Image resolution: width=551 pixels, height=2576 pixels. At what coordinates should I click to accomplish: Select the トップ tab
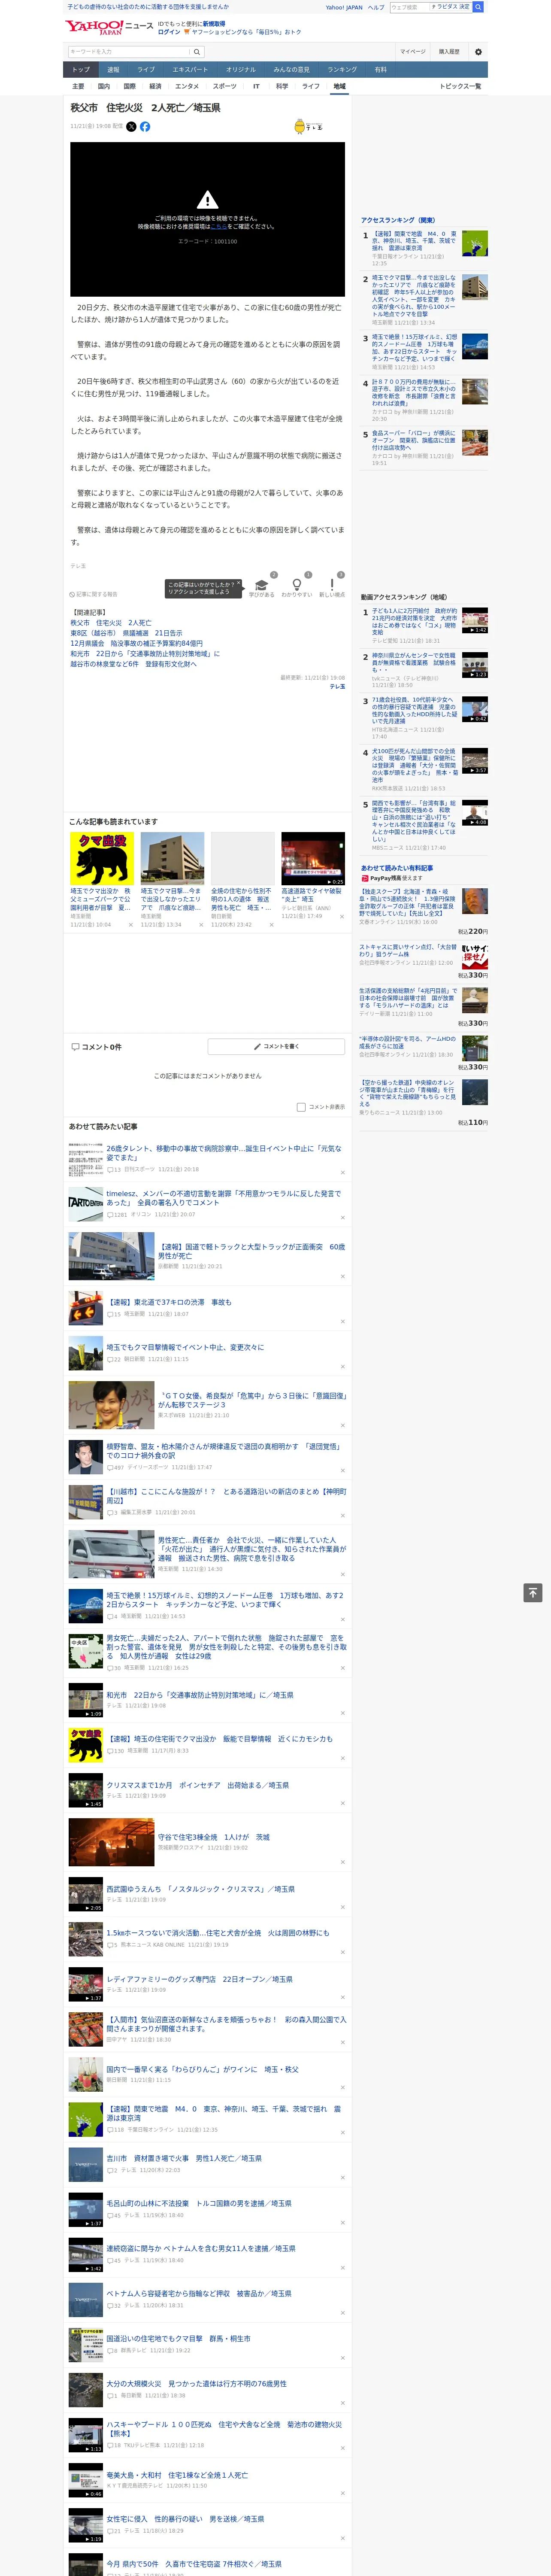(81, 69)
